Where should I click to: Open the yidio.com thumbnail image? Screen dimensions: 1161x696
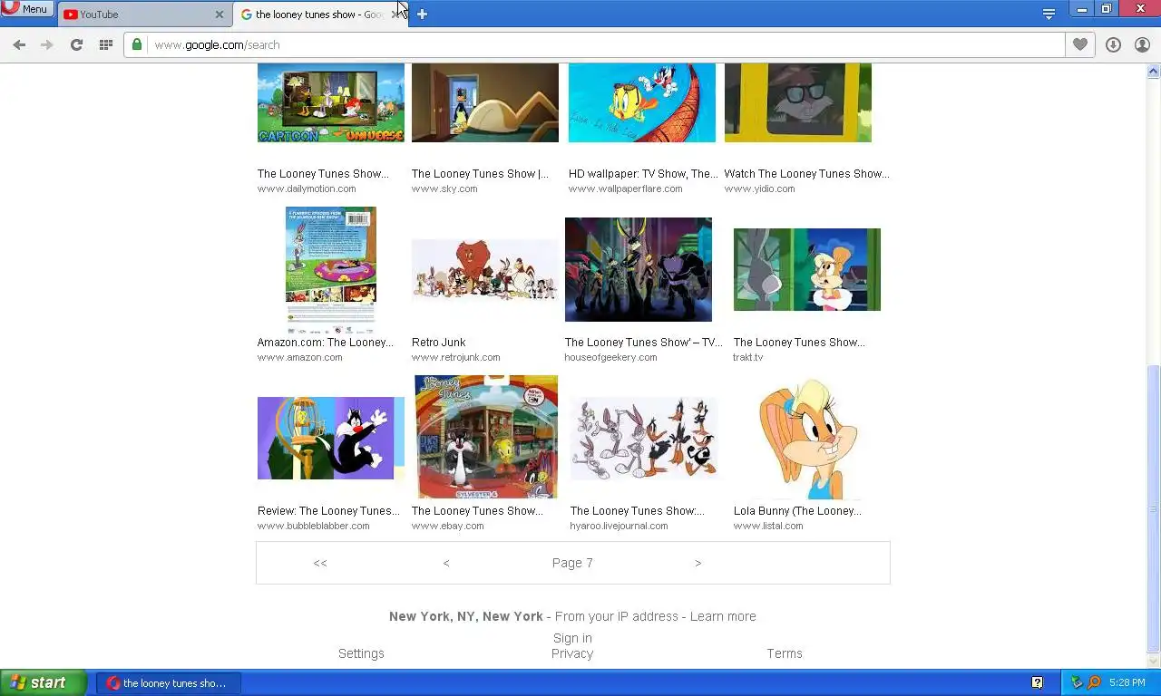(x=798, y=102)
